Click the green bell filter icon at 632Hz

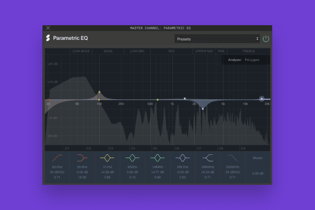point(132,158)
